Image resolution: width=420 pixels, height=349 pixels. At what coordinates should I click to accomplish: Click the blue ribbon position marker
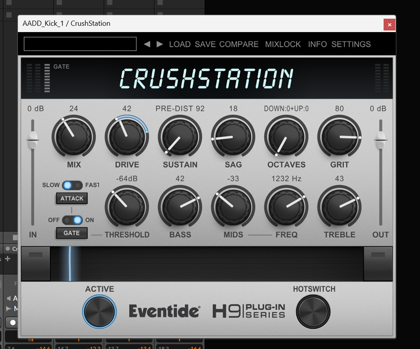tap(70, 263)
